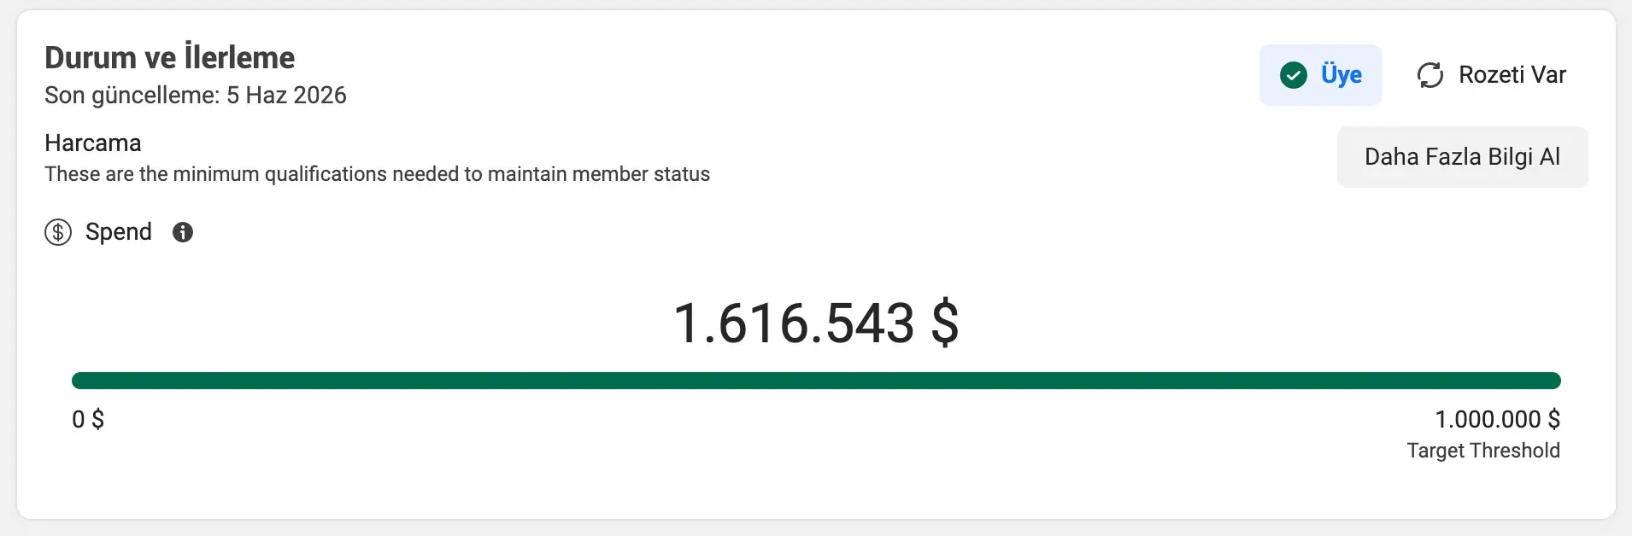The width and height of the screenshot is (1632, 536).
Task: Click the refresh arrows icon beside Rozeti Var
Action: (1430, 75)
